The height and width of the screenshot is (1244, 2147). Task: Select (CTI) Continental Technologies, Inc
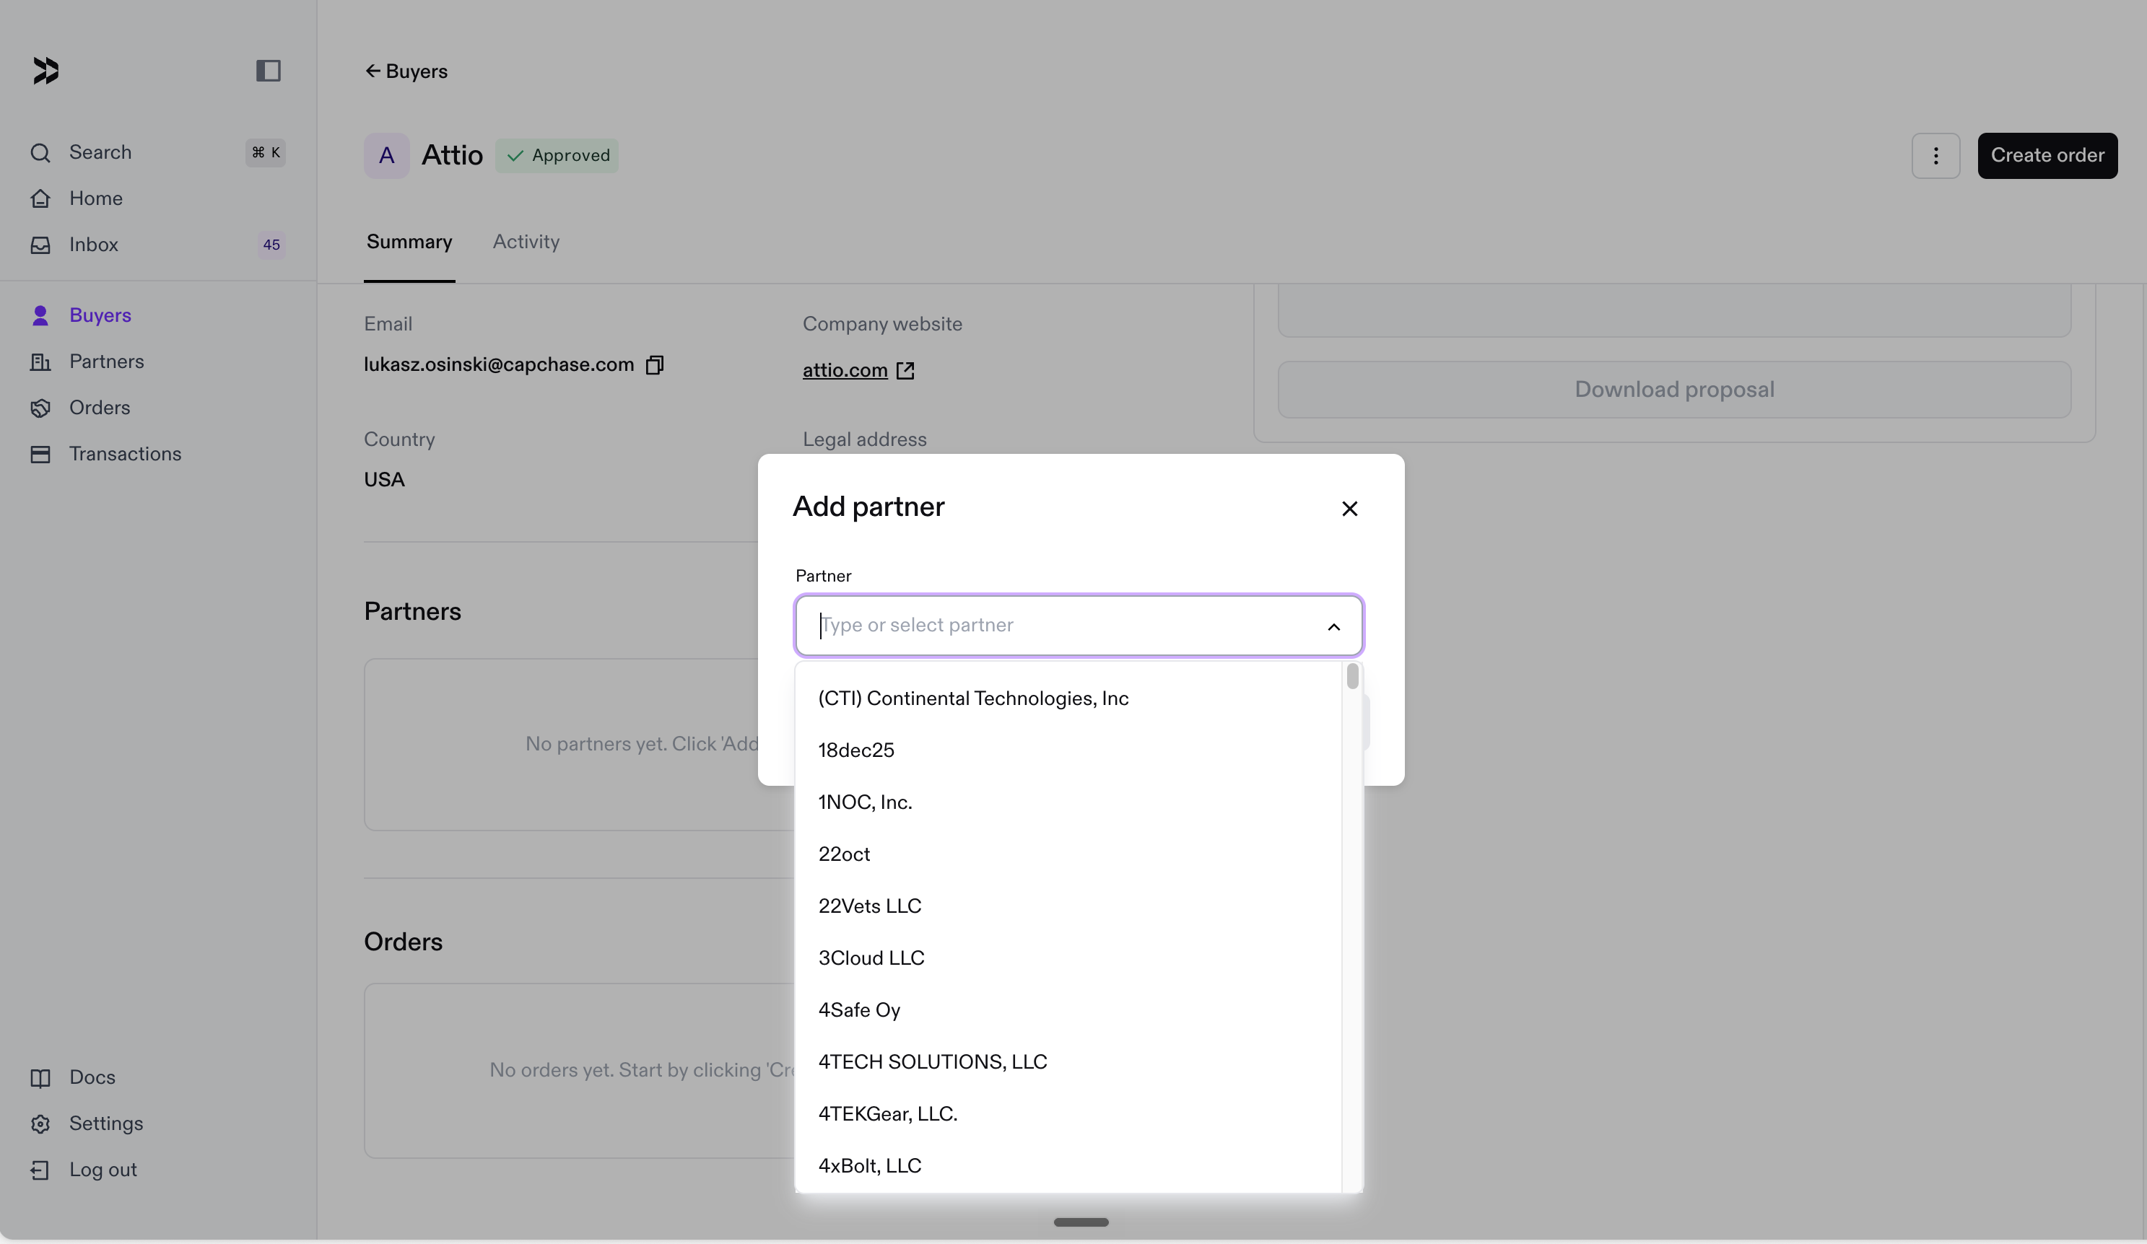tap(1068, 698)
